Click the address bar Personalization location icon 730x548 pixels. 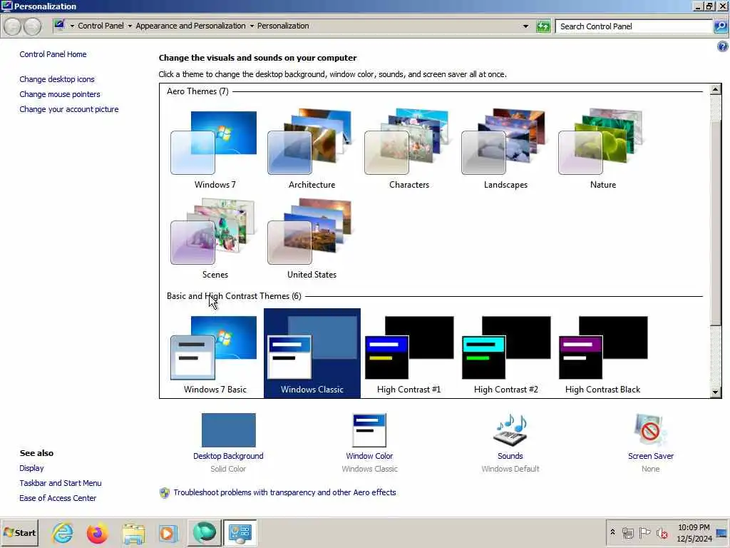pos(59,25)
